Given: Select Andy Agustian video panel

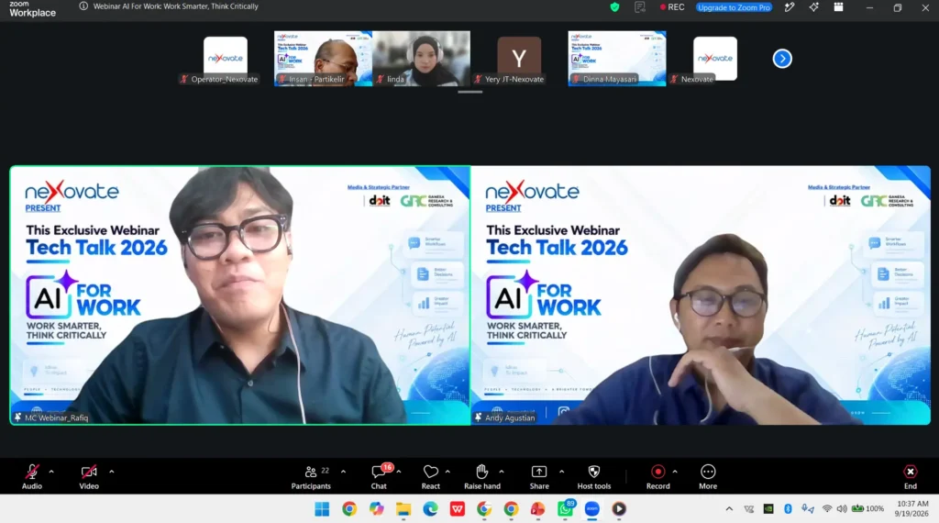Looking at the screenshot, I should (x=701, y=295).
